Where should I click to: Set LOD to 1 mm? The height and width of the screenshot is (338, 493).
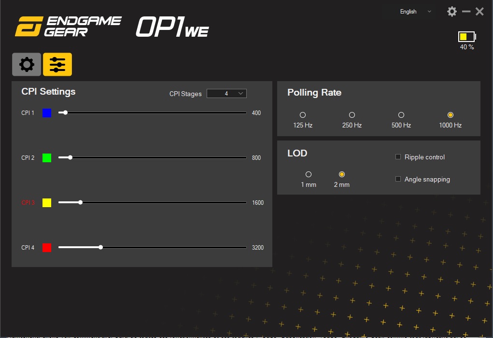[x=309, y=174]
